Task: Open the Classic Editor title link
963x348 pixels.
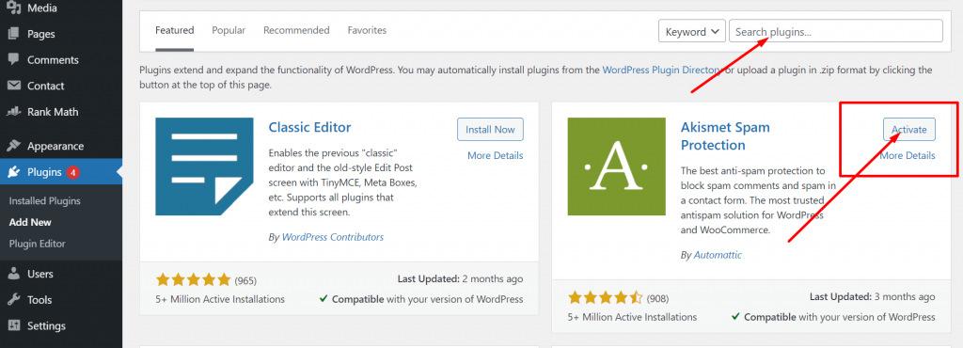Action: (x=310, y=127)
